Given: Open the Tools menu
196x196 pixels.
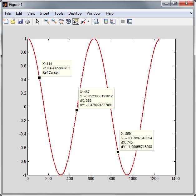Looking at the screenshot, I should 59,13.
